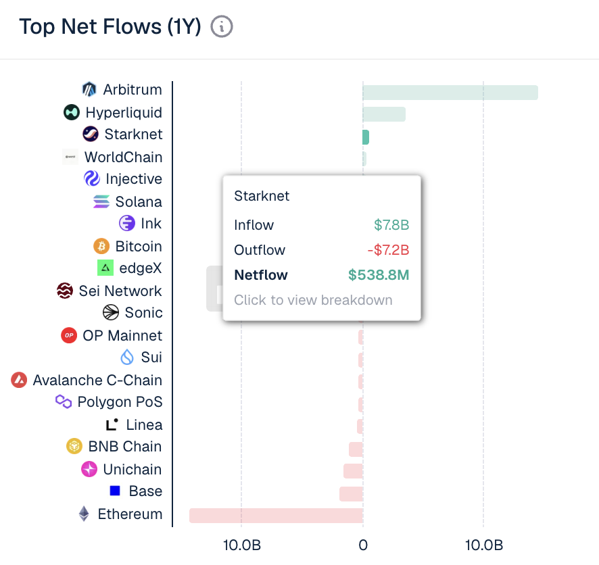Click the highlighted Starknet net inflow bar
This screenshot has height=565, width=599.
(366, 137)
